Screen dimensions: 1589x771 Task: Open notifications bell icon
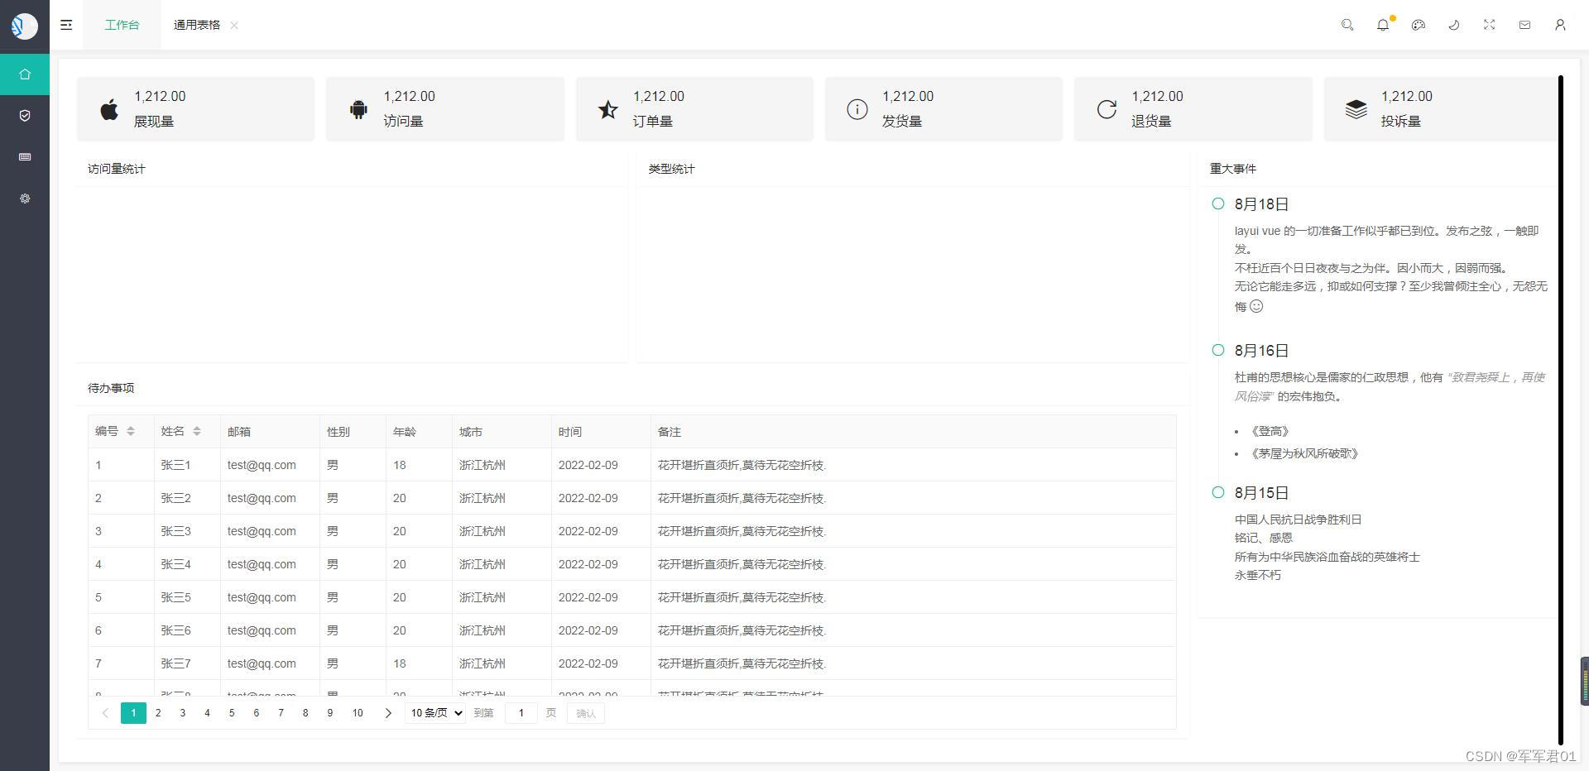(x=1383, y=25)
